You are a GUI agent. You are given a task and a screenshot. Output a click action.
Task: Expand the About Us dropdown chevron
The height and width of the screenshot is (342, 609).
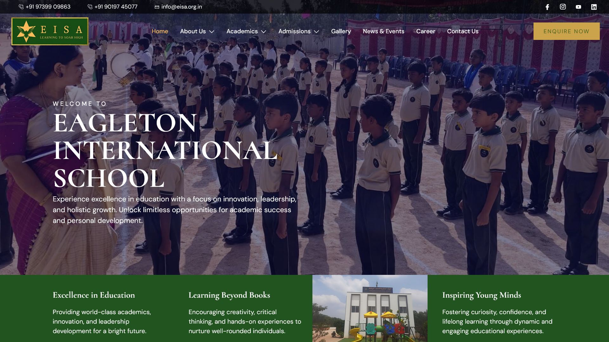tap(212, 32)
